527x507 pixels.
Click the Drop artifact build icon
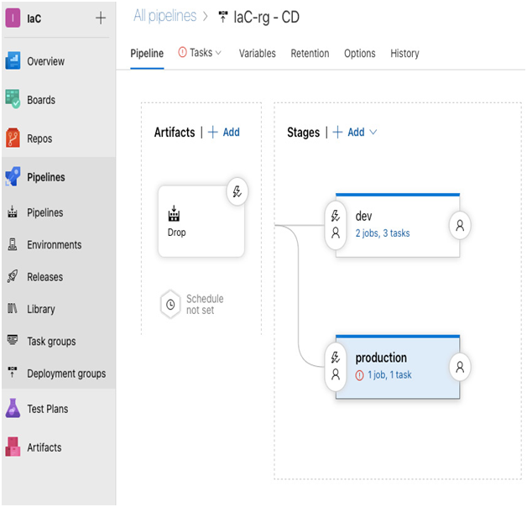coord(174,214)
